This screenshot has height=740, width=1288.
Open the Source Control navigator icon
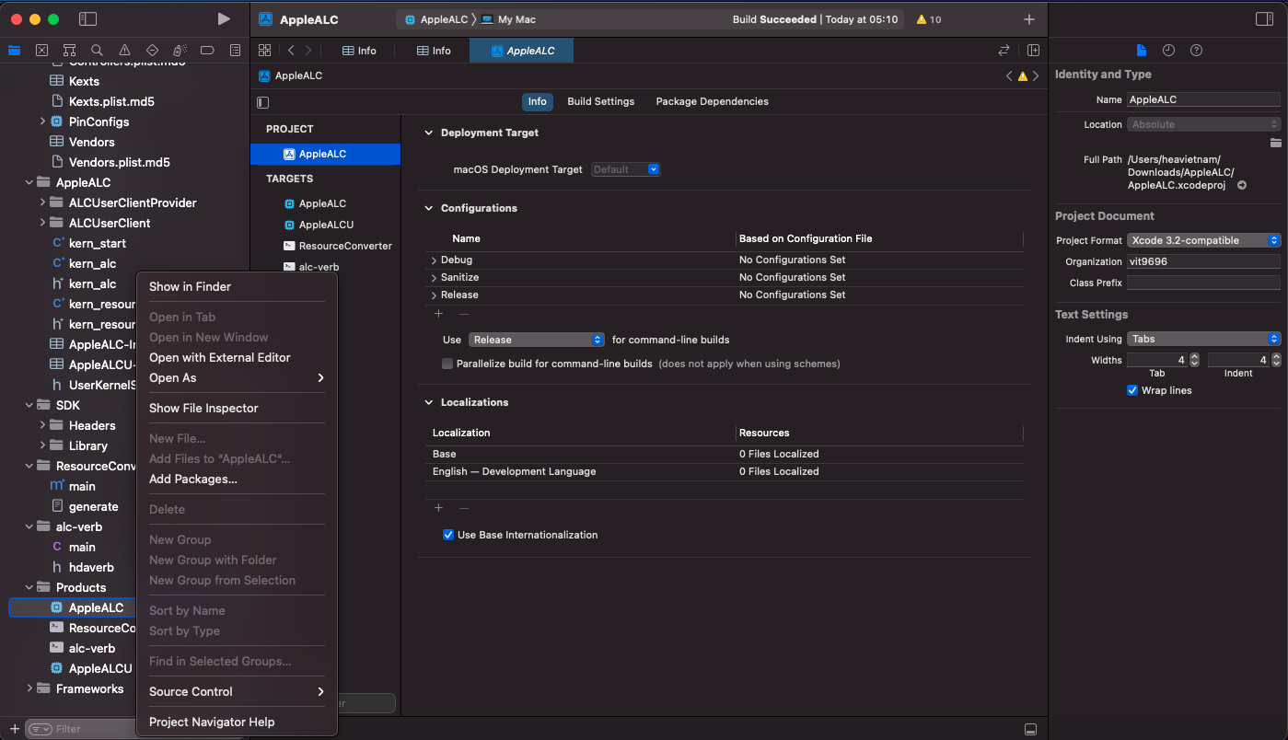[x=41, y=50]
